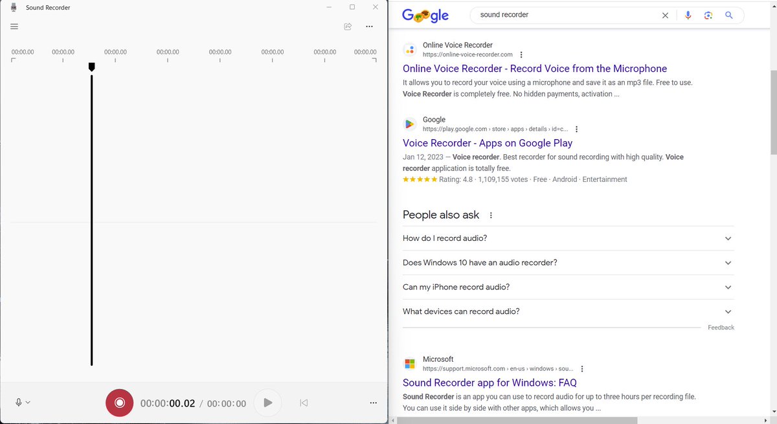Expand "How do I record audio?" question
The height and width of the screenshot is (424, 777).
[x=568, y=238]
